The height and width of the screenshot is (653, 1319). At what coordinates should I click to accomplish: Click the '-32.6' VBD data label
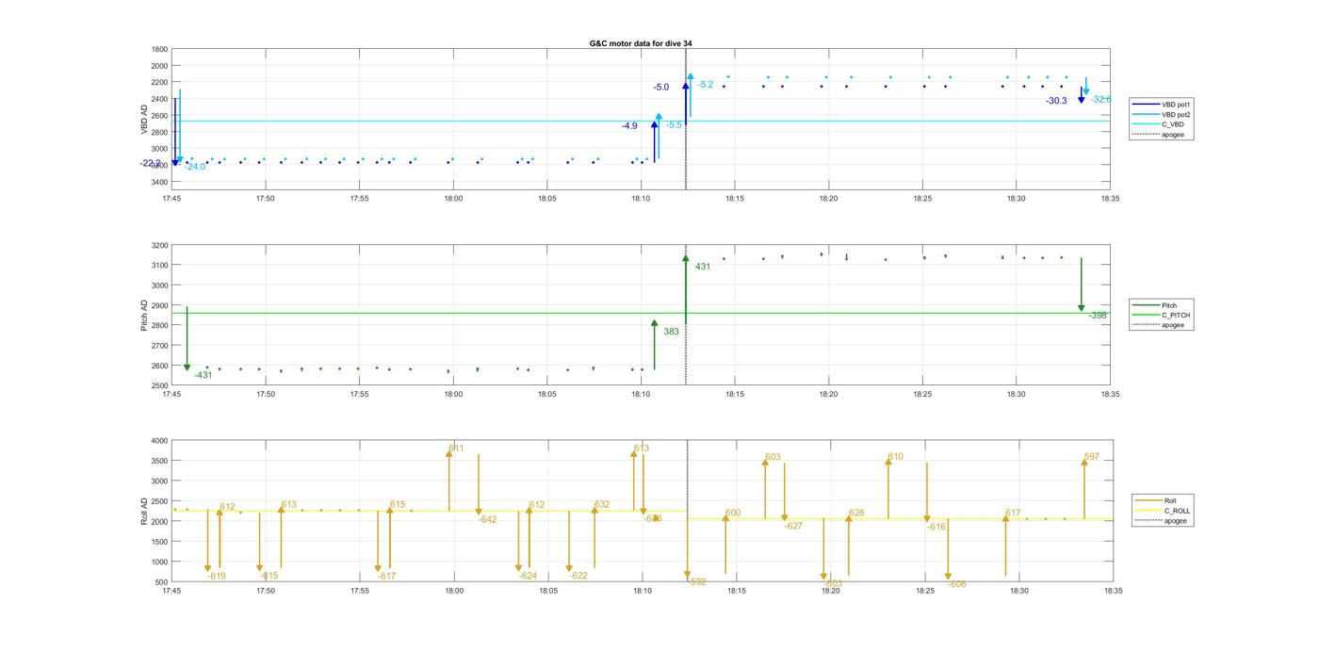coord(1100,99)
